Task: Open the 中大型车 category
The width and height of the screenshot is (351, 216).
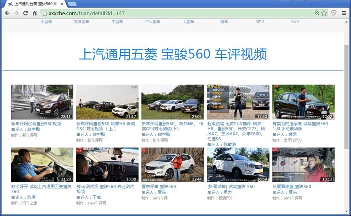Action: pos(152,22)
